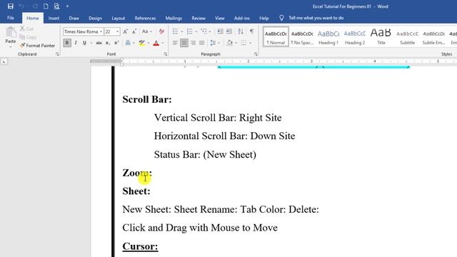457x257 pixels.
Task: Click the Numbering list icon
Action: [190, 31]
